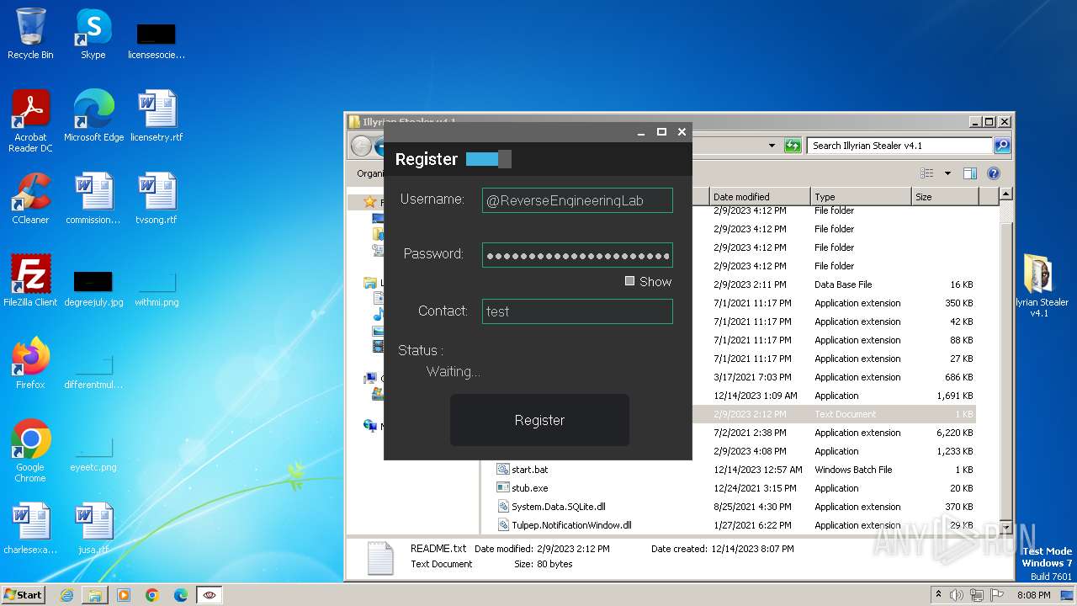Open Acrobat Reader DC desktop icon

point(30,121)
